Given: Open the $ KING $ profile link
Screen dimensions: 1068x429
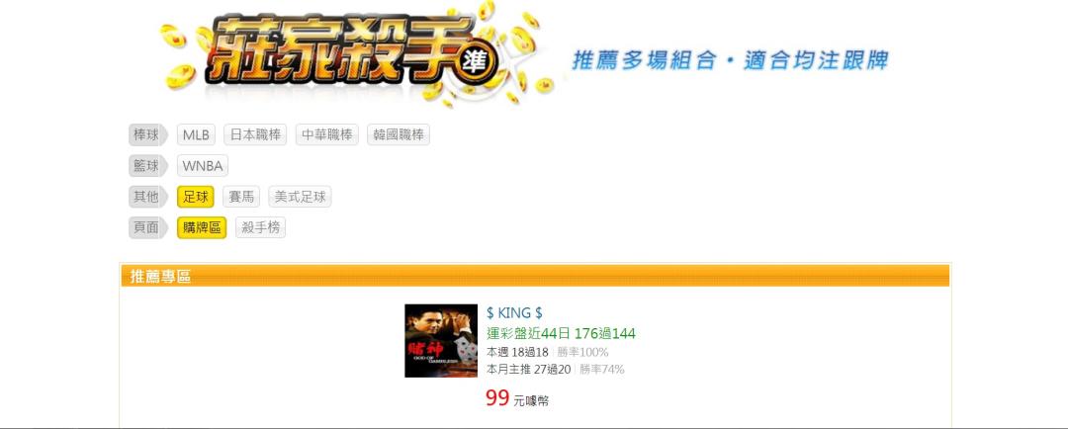Looking at the screenshot, I should point(514,313).
